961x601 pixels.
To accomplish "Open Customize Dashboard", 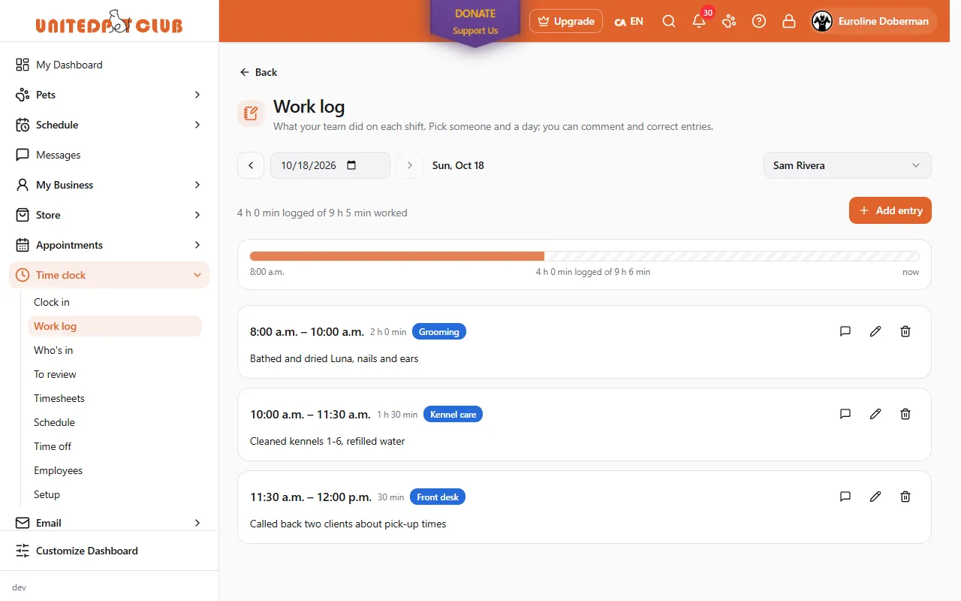I will (x=109, y=551).
